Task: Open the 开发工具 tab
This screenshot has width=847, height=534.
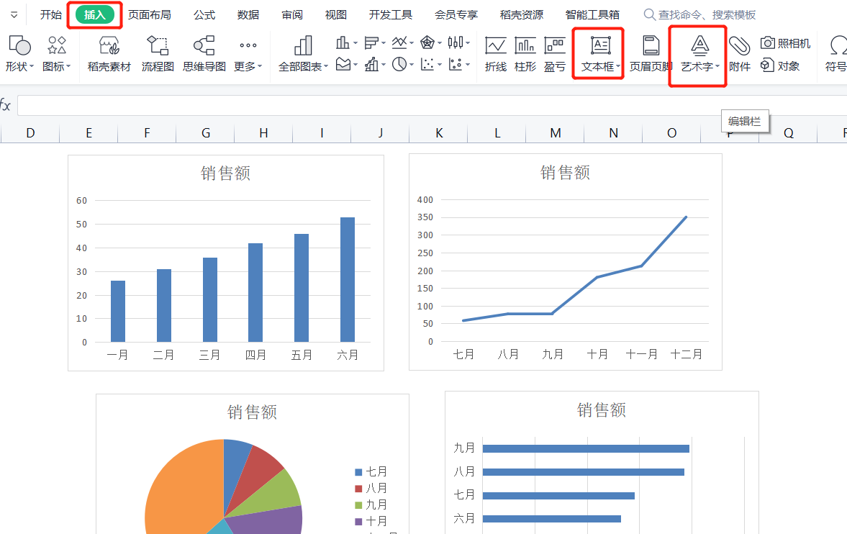Action: click(x=390, y=14)
